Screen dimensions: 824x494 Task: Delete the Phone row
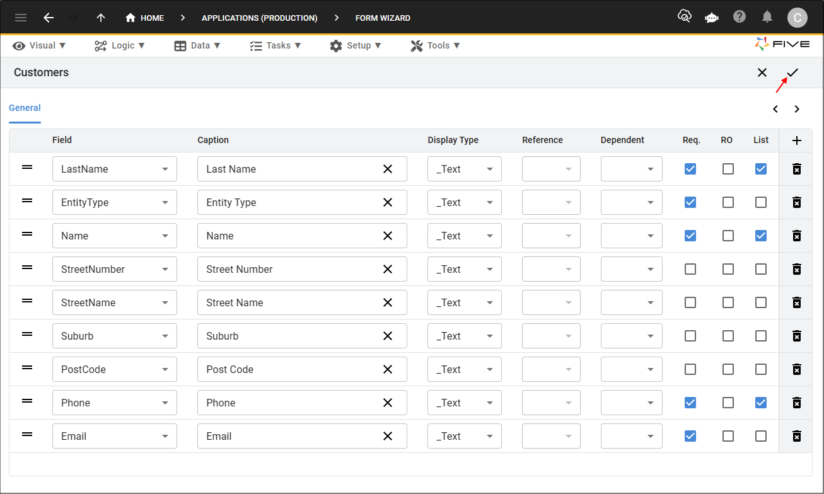797,403
